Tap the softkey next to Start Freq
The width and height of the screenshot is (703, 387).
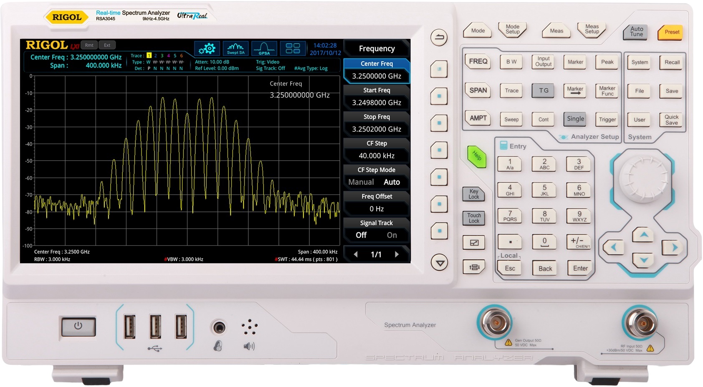[439, 96]
